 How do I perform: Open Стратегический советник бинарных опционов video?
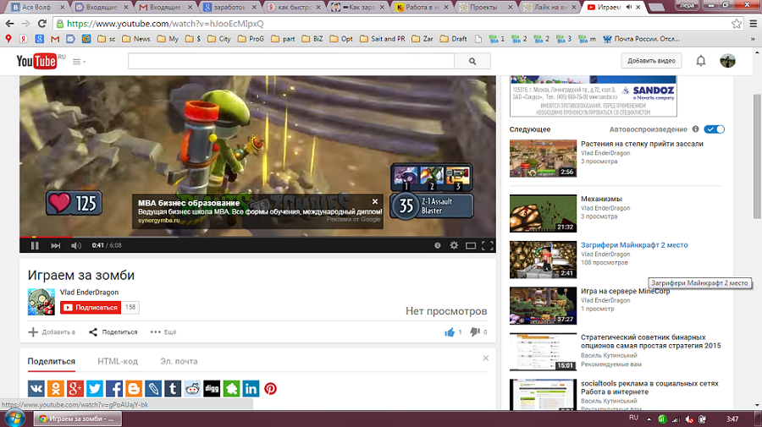(651, 341)
